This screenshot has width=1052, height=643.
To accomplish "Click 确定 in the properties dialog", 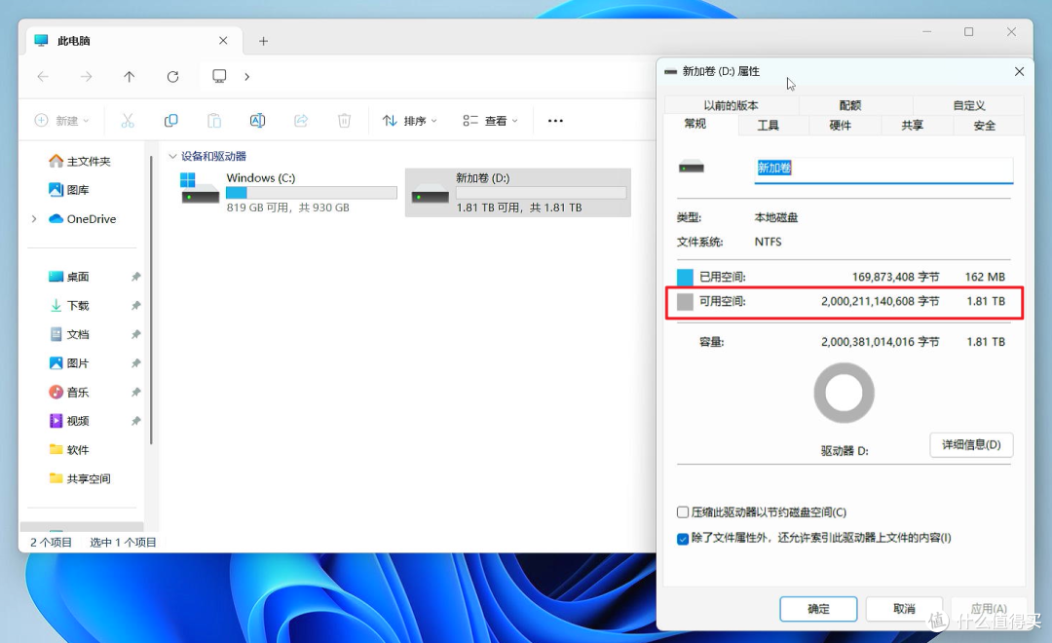I will point(818,609).
